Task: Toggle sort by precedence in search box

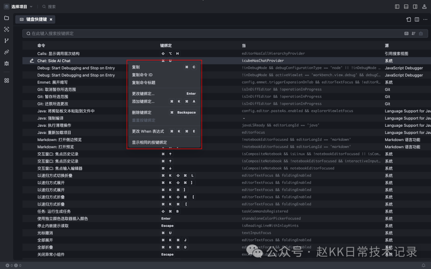Action: click(413, 33)
